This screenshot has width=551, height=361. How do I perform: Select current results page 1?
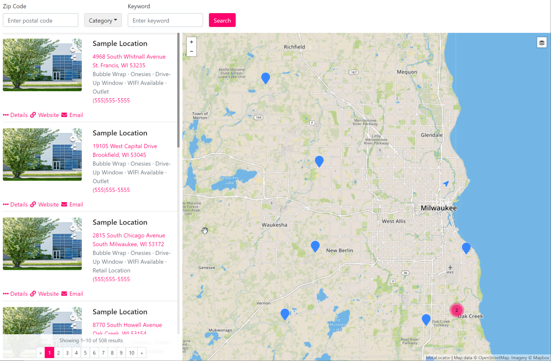point(49,353)
